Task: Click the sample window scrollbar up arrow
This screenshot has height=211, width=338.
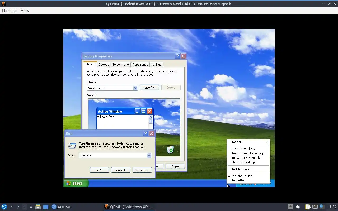Action: (151, 117)
